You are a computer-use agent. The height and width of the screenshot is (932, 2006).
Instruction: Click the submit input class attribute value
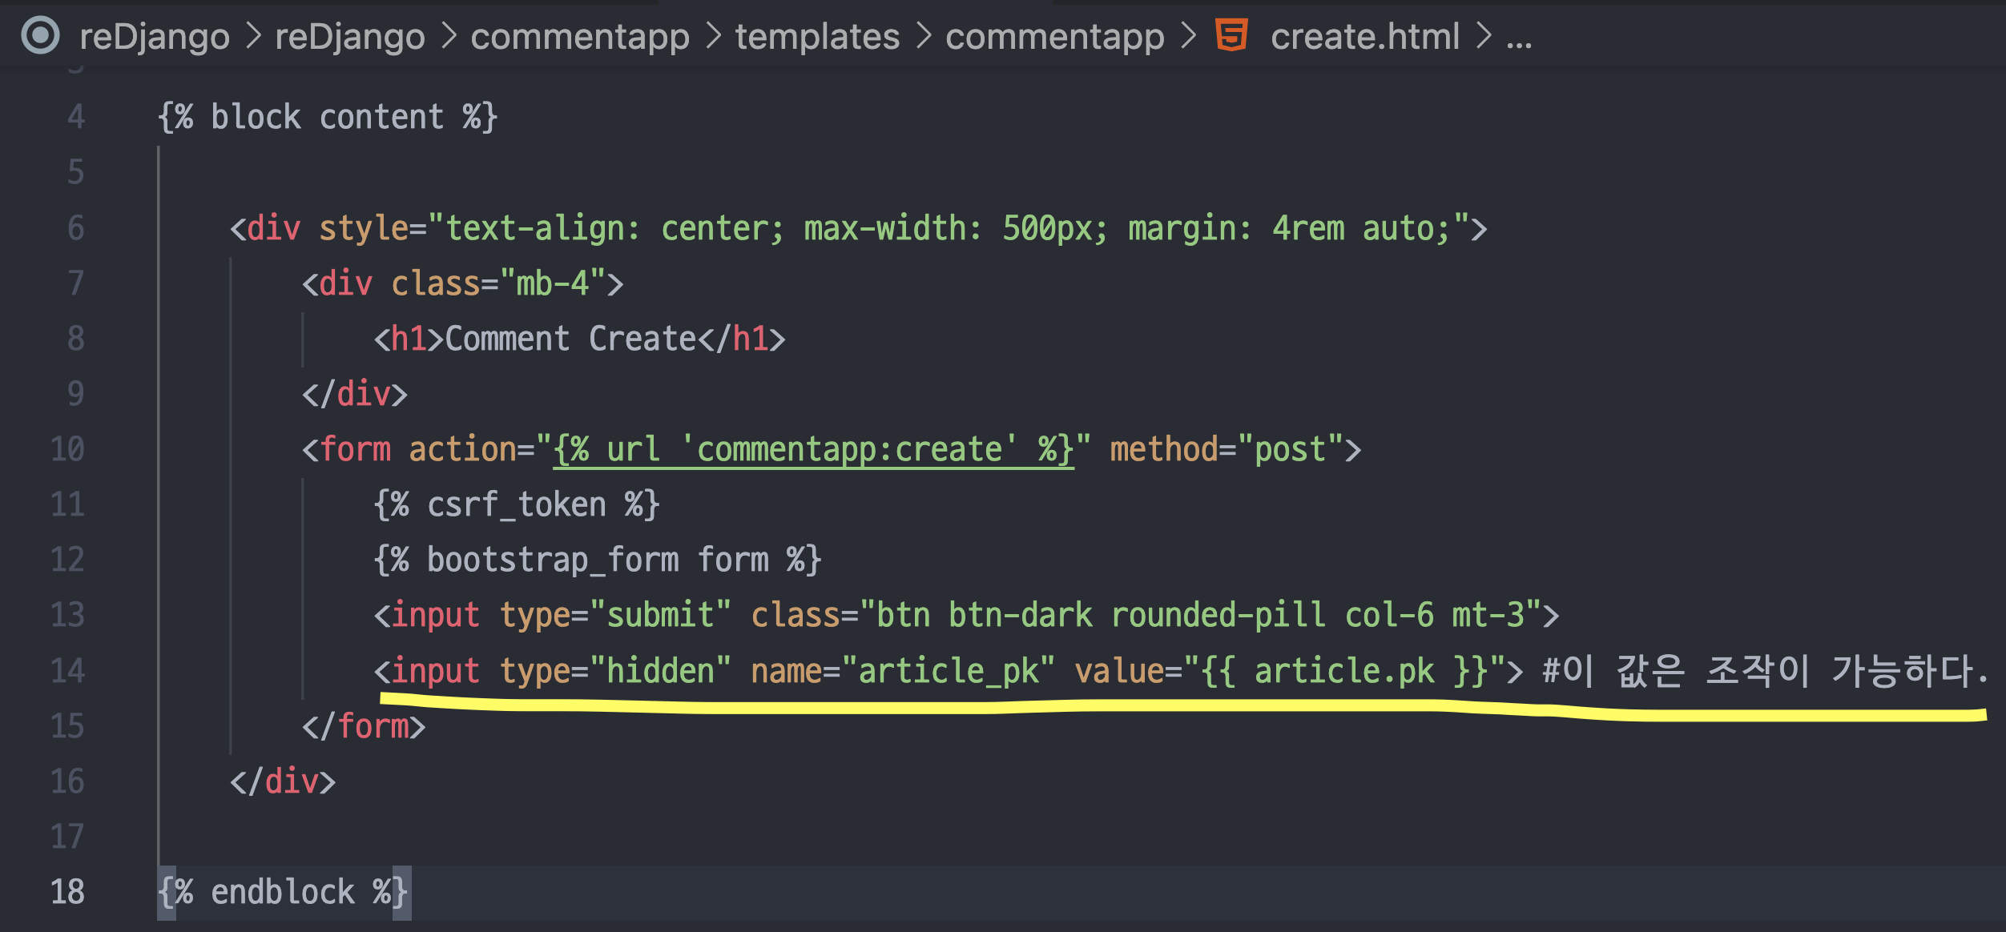pos(1199,616)
